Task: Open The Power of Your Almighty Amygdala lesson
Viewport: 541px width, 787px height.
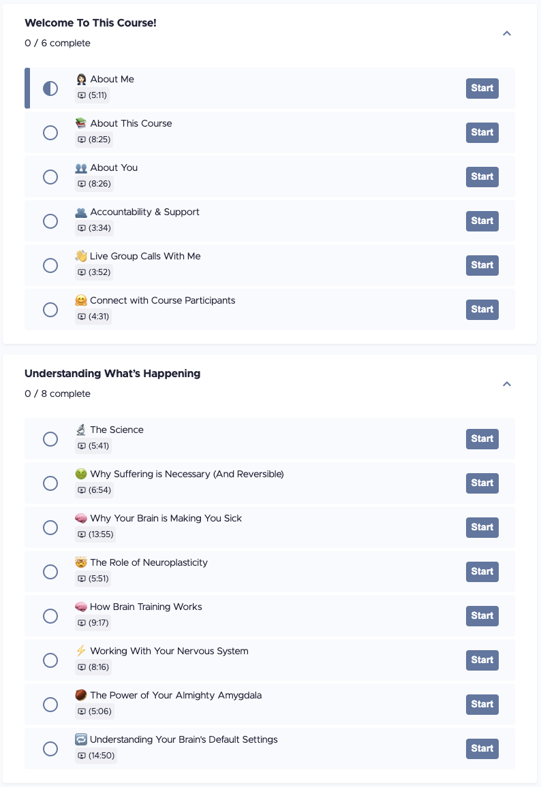Action: coord(176,695)
